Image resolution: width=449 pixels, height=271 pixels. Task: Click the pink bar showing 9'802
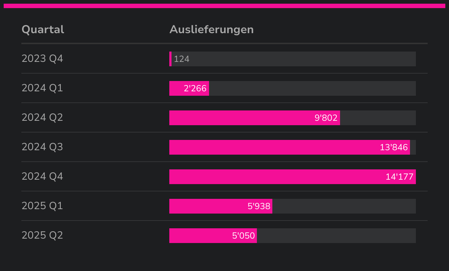pyautogui.click(x=254, y=118)
